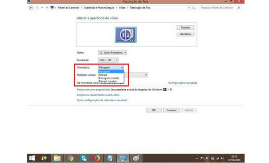Image resolution: width=269 pixels, height=163 pixels.
Task: Select the Control Panel taskbar item
Action: [123, 158]
